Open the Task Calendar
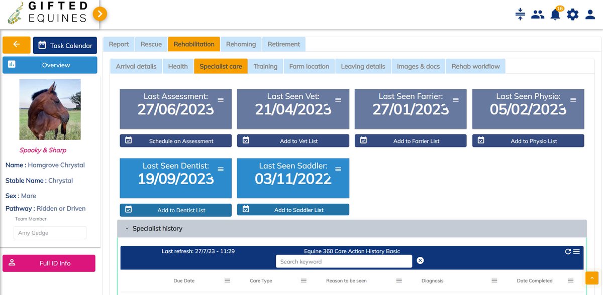The image size is (603, 295). pos(64,45)
